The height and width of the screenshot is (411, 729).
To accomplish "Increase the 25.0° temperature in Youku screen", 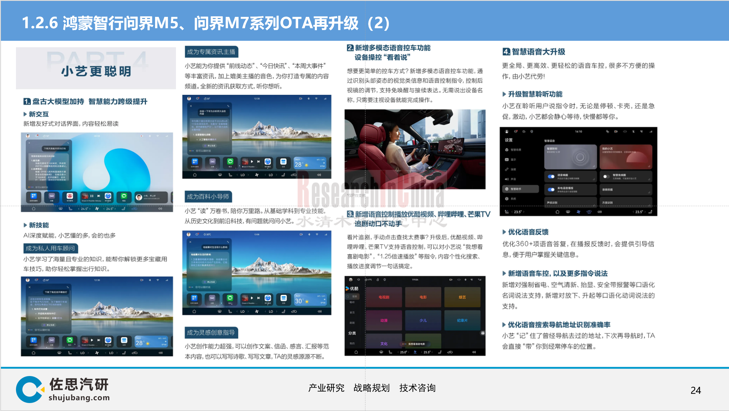I will [x=409, y=352].
